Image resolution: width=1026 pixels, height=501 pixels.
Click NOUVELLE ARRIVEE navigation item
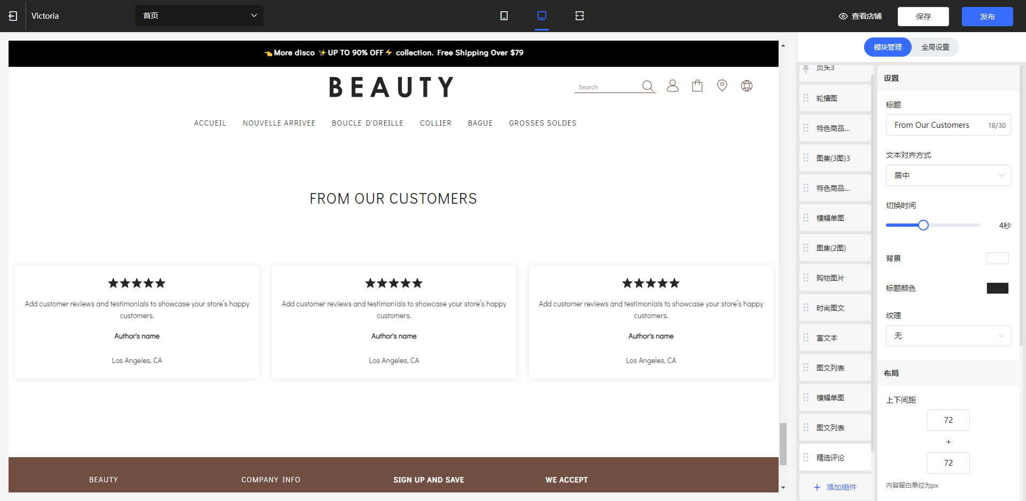[279, 123]
